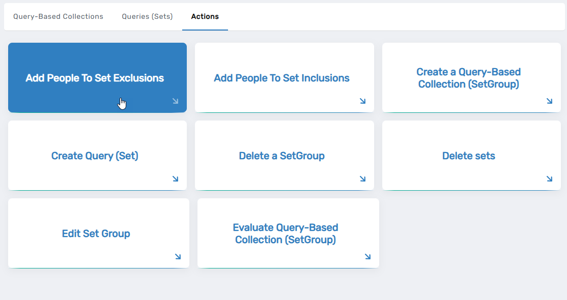Click the expand arrow on Edit Set Group

pos(178,257)
